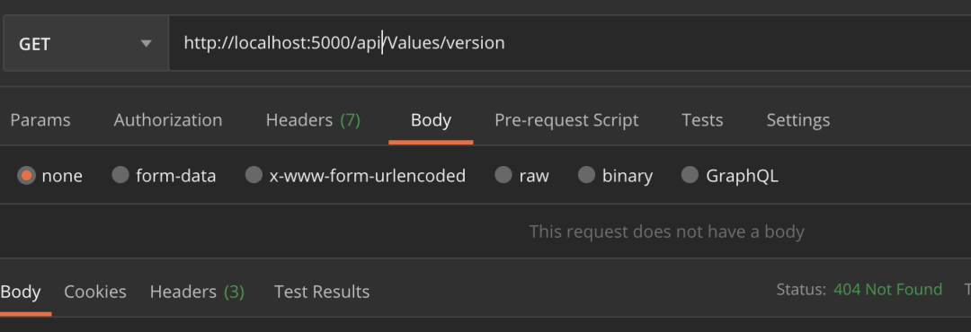Pick the GraphQL body radio button

pyautogui.click(x=690, y=175)
